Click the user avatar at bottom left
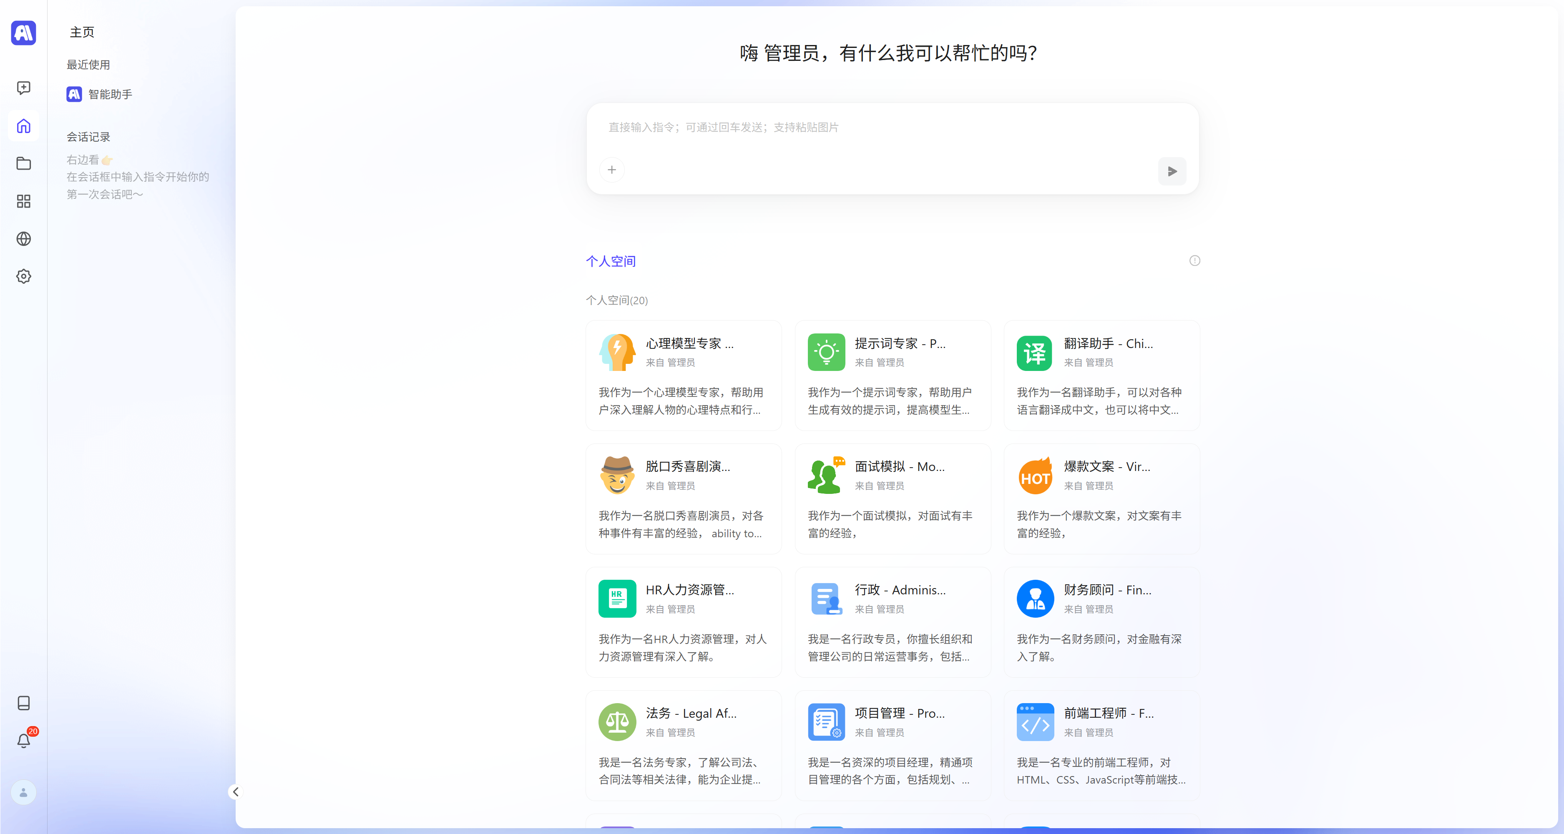The image size is (1564, 834). coord(24,792)
